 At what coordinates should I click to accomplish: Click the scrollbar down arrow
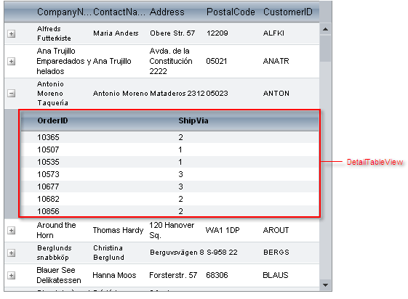pyautogui.click(x=325, y=285)
